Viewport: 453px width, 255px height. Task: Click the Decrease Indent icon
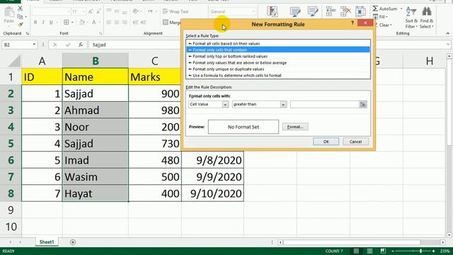click(x=135, y=22)
